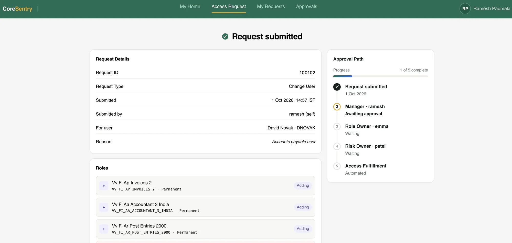Image resolution: width=512 pixels, height=243 pixels.
Task: Click the Change User request type value
Action: click(x=302, y=87)
